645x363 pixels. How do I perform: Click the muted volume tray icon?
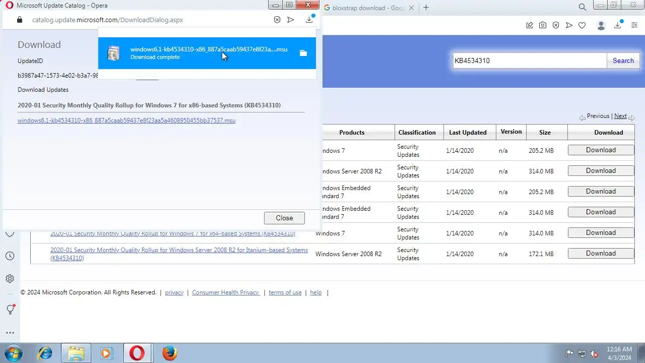(x=595, y=353)
